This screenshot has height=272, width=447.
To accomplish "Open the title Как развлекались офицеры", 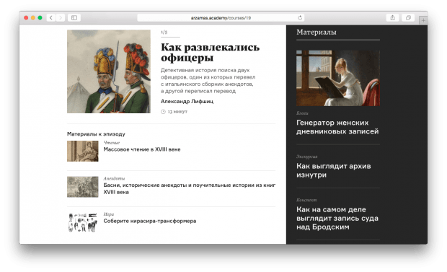I will click(x=210, y=52).
